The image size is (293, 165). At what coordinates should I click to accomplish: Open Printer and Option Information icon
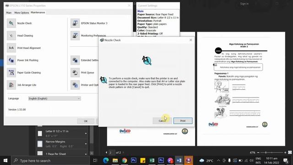pos(75,85)
